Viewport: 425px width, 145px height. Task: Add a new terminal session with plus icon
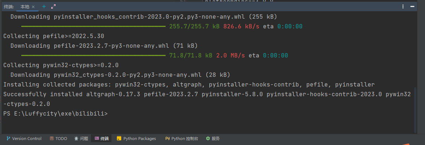click(x=44, y=6)
